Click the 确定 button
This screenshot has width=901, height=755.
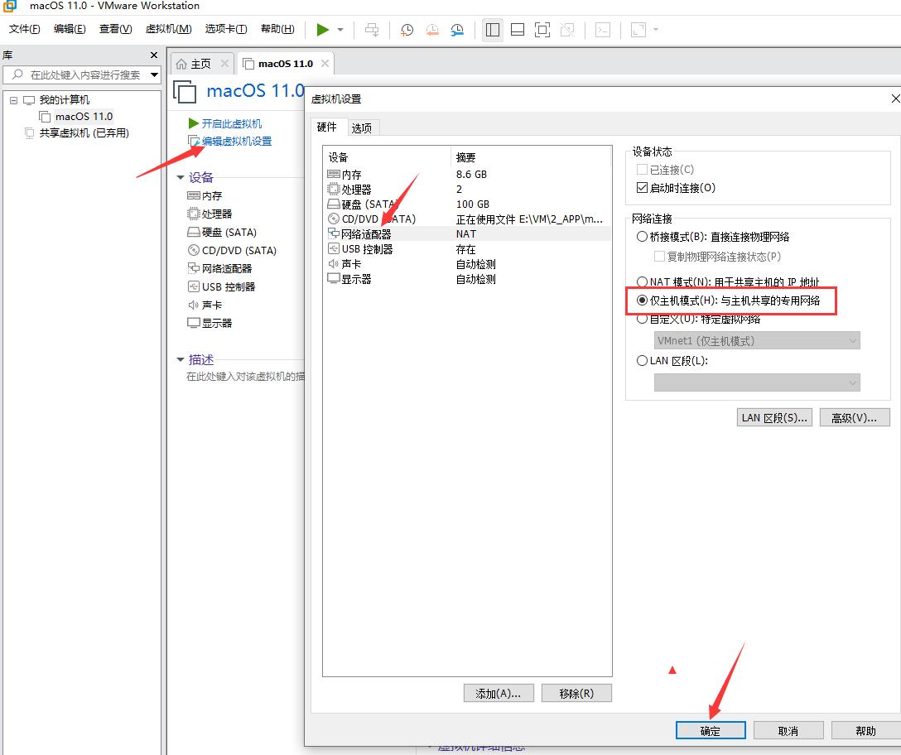pyautogui.click(x=711, y=730)
